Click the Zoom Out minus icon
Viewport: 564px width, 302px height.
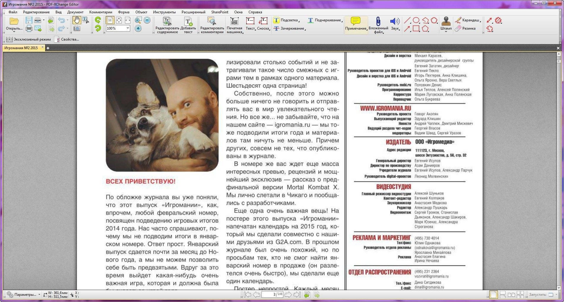click(x=147, y=20)
